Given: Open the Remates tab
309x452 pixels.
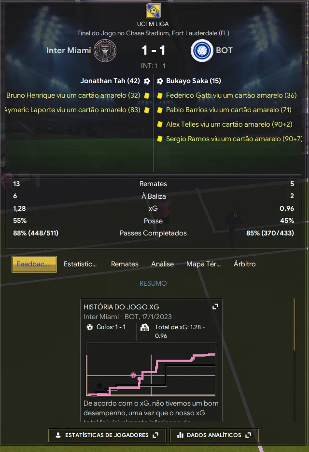Looking at the screenshot, I should click(125, 264).
